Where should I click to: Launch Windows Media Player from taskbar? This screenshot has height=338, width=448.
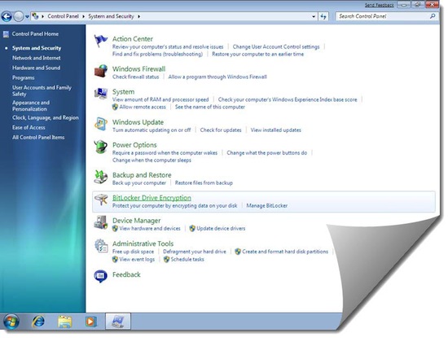[x=91, y=322]
